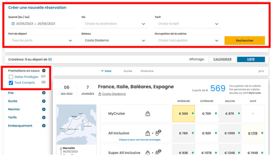Expand the Navires filter plus icon
This screenshot has width=273, height=159.
[x=44, y=110]
